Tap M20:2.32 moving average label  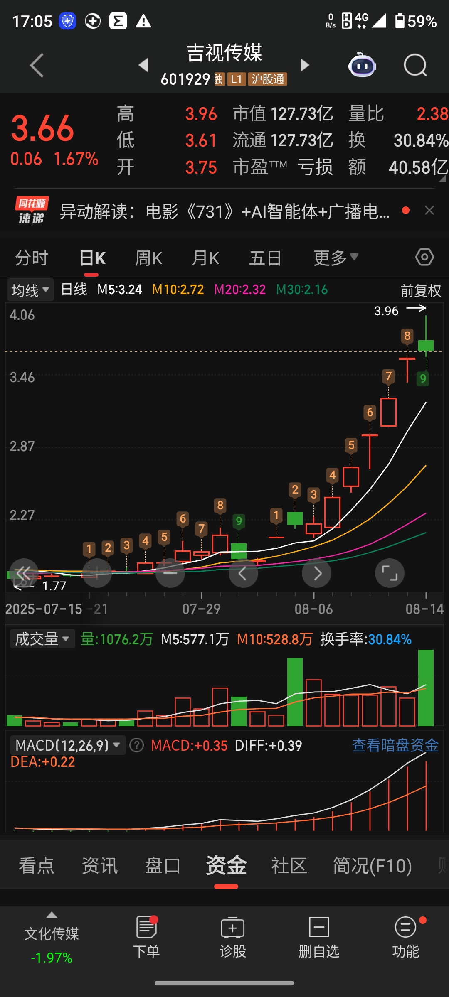coord(240,290)
